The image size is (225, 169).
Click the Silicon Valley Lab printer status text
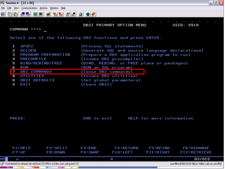[196, 164]
